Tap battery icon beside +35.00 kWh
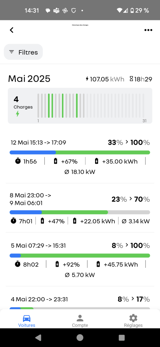 [x=96, y=161]
